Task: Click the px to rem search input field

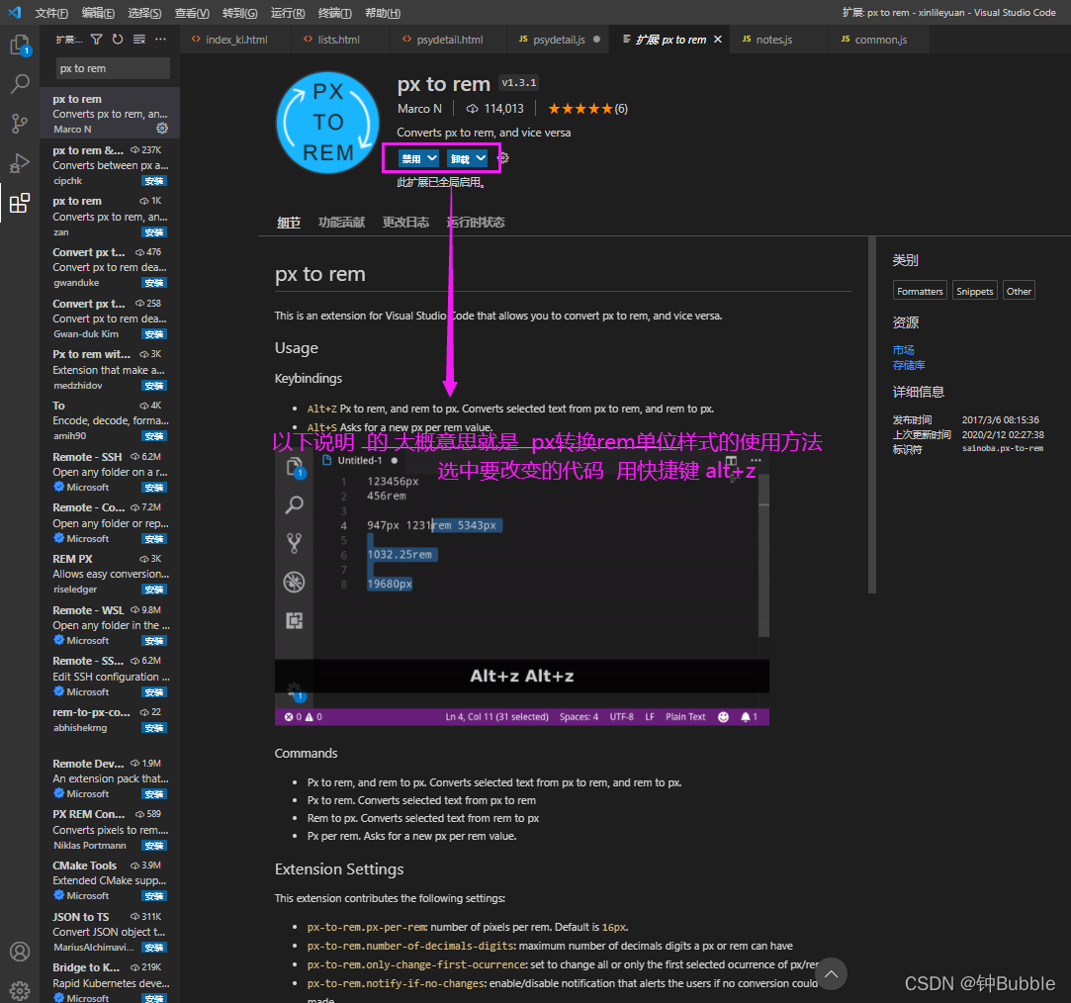Action: (x=113, y=68)
